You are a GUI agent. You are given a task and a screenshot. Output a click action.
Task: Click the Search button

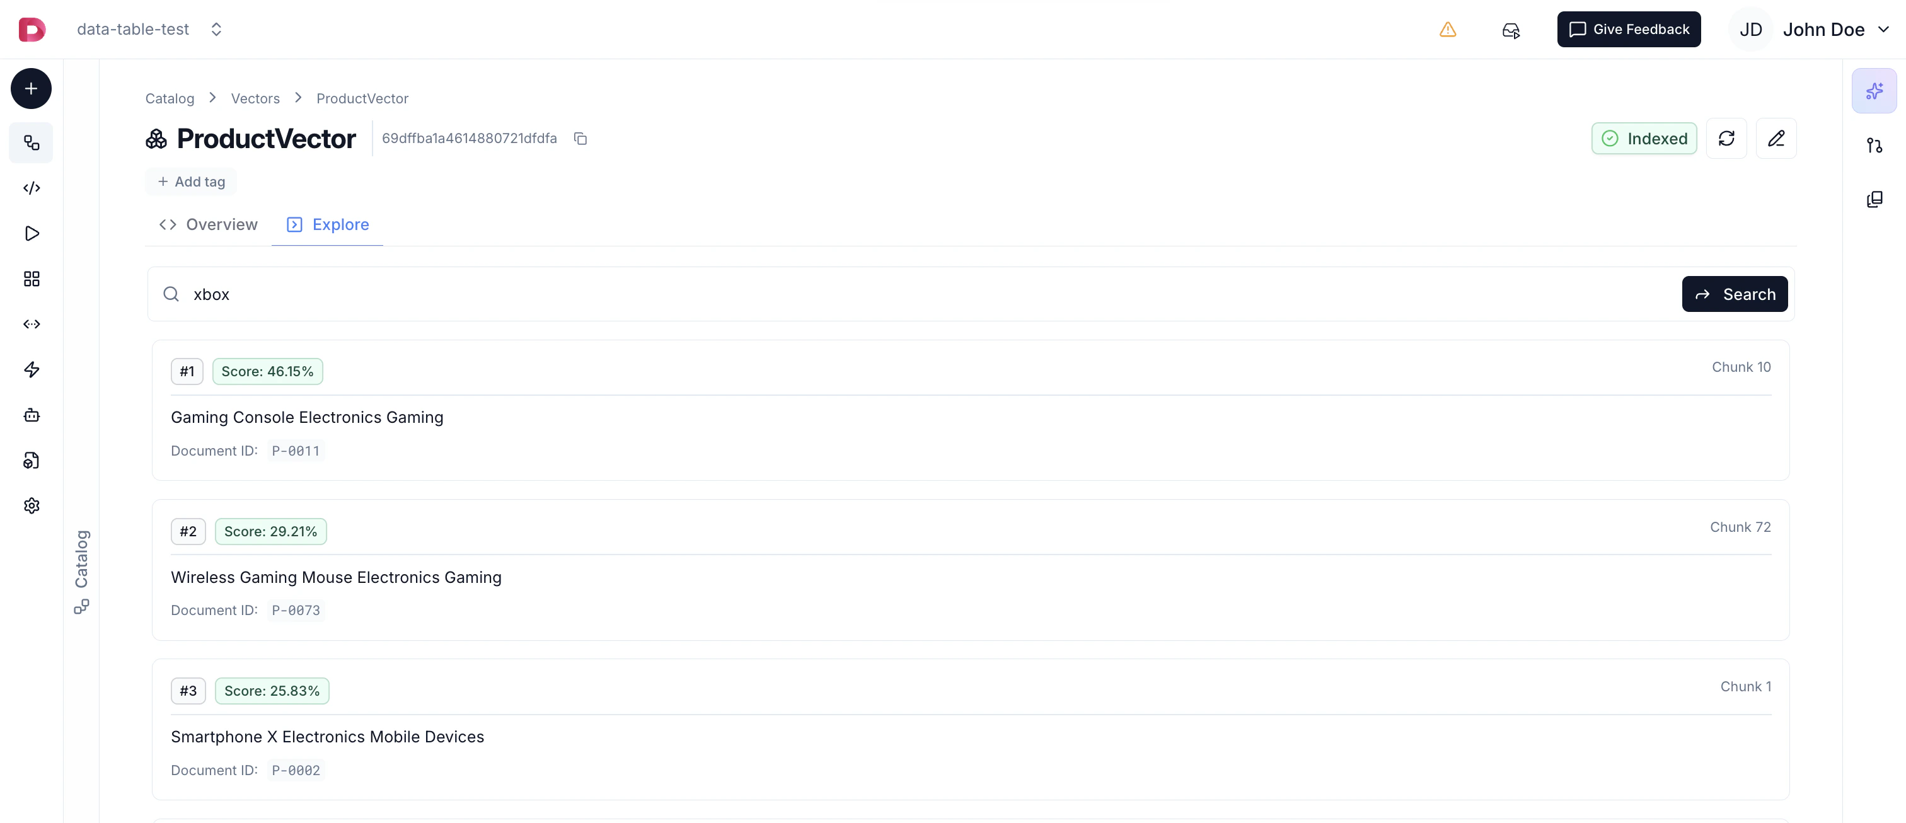coord(1735,294)
